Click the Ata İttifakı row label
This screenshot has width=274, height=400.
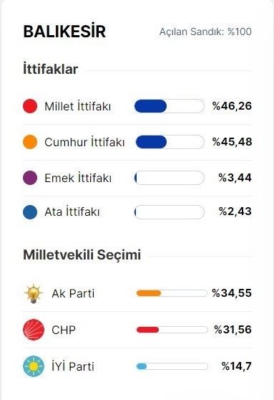[x=72, y=211]
